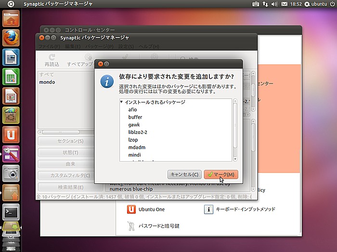Open 設定(S) menu in Synaptic

pyautogui.click(x=126, y=47)
